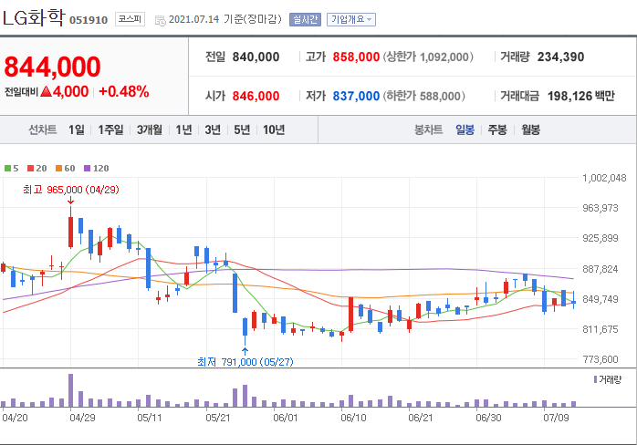The image size is (637, 445).
Task: Click the 최고 965,000 (04/29) label
Action: (x=71, y=190)
